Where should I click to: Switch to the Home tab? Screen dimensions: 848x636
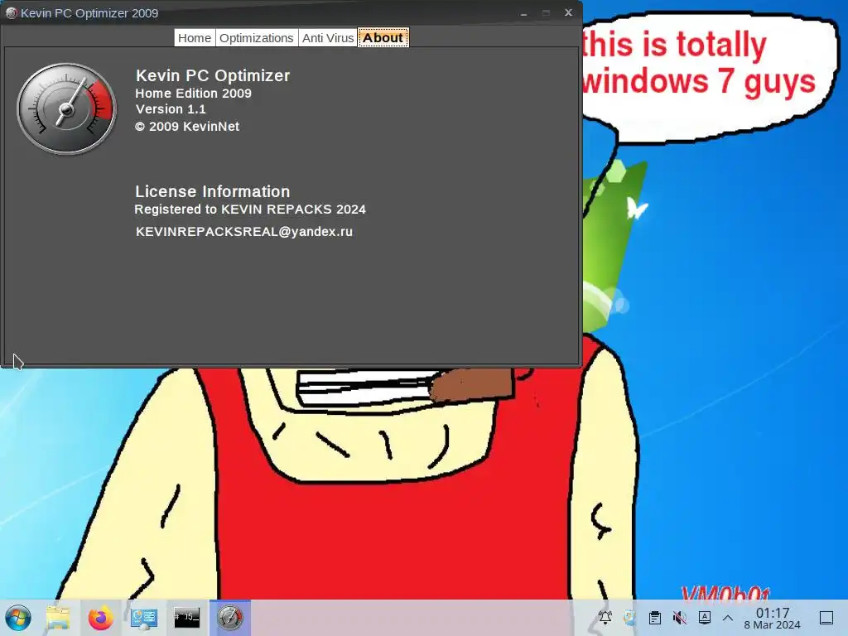(195, 38)
